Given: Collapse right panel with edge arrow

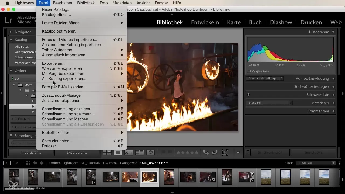Looking at the screenshot, I should 343,93.
